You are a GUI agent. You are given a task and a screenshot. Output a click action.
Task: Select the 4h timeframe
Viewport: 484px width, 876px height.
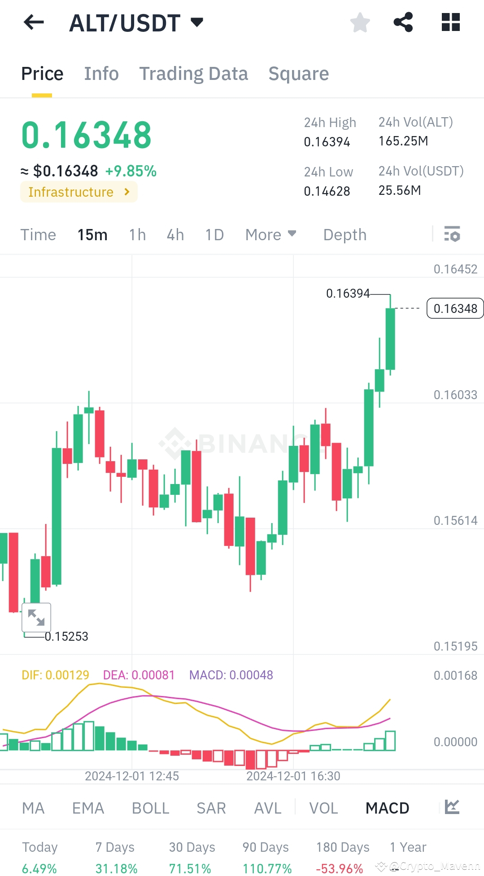tap(175, 234)
